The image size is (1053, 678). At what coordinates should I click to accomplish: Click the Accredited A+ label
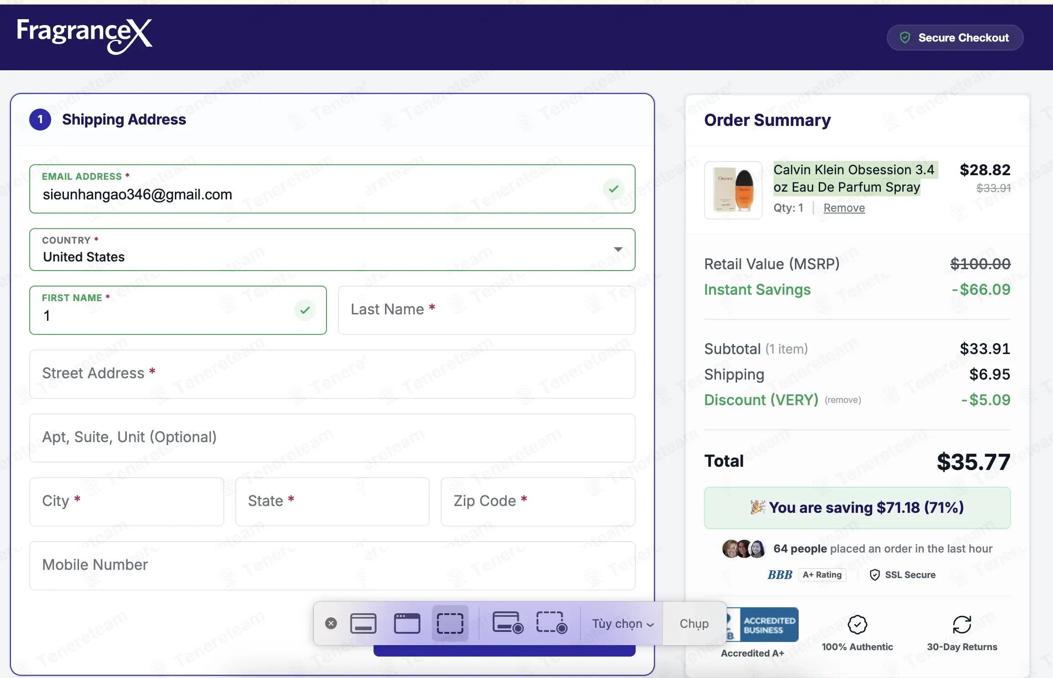point(753,653)
